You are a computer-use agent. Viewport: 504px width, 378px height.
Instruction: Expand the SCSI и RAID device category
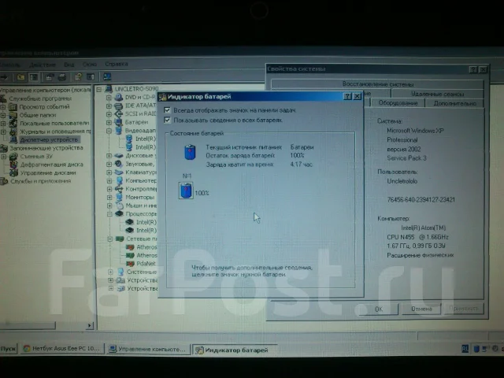(x=109, y=113)
